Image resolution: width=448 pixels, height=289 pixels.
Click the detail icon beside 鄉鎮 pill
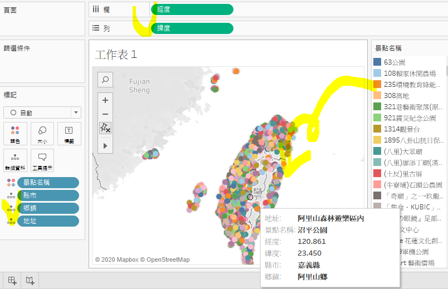pos(11,209)
